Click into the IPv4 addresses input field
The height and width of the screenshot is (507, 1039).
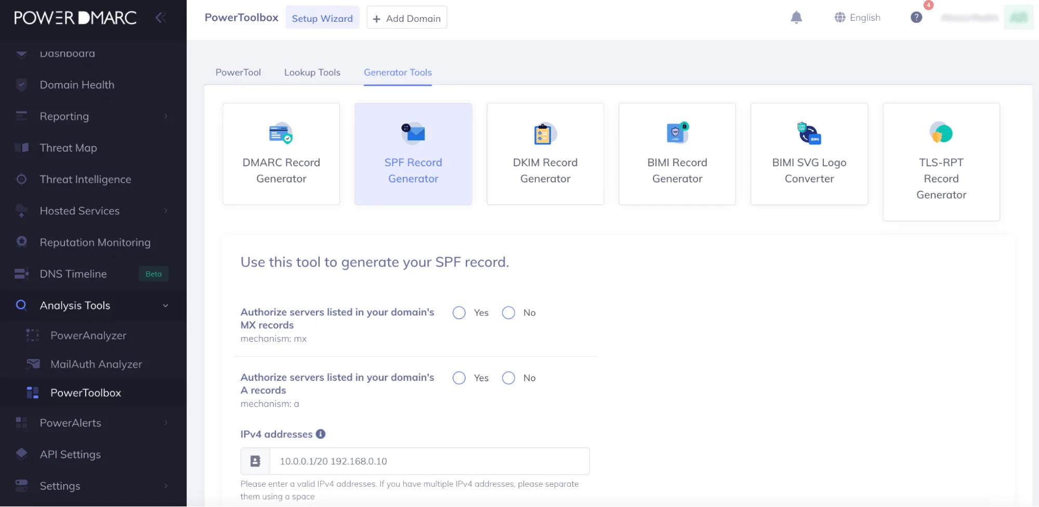coord(429,461)
